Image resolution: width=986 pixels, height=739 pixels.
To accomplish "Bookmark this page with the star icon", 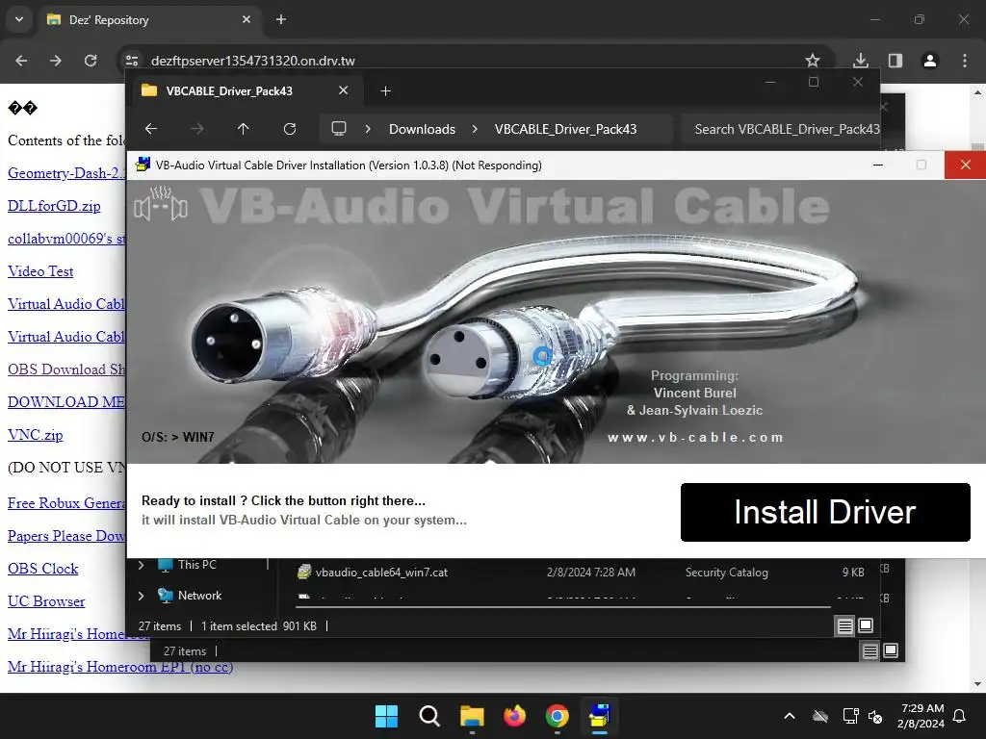I will point(813,61).
